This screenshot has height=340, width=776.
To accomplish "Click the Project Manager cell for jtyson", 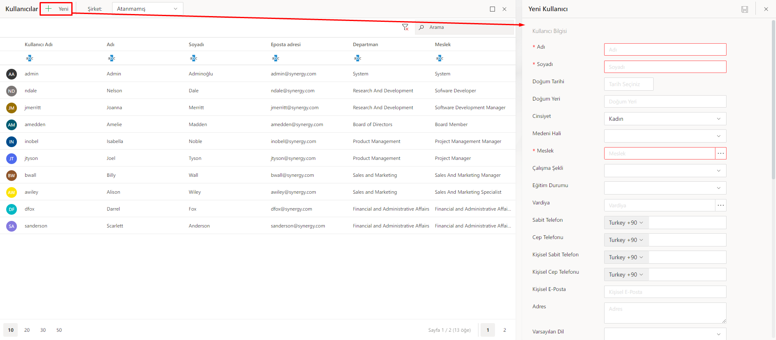I will point(453,158).
